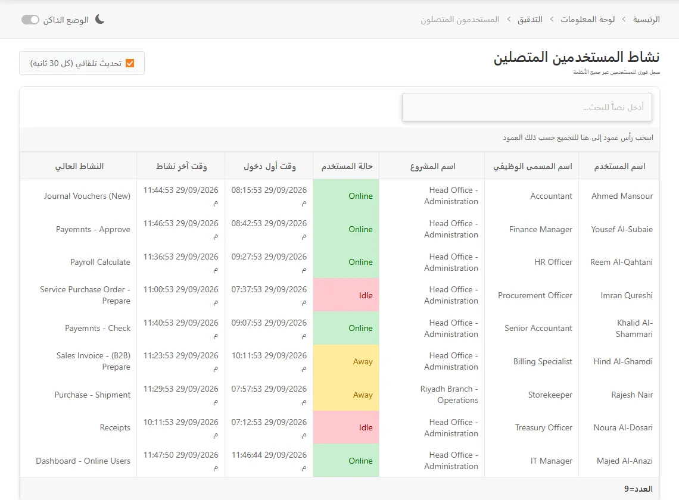Select user name Ahmed Mansour
This screenshot has height=500, width=679.
tap(622, 196)
